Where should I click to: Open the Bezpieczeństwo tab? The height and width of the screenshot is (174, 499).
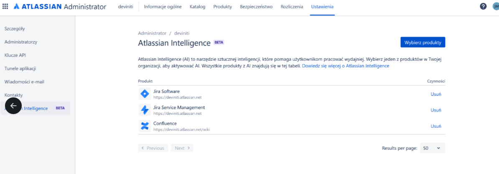(x=256, y=7)
